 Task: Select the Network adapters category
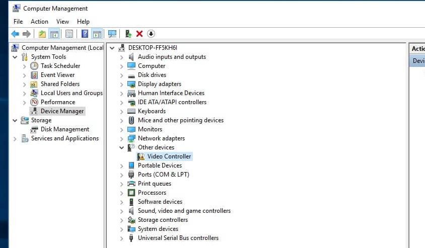161,138
